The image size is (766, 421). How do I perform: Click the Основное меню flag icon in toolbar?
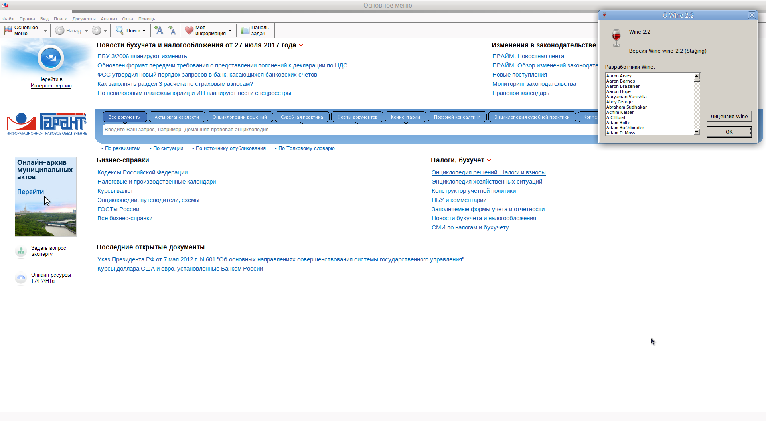[x=8, y=30]
